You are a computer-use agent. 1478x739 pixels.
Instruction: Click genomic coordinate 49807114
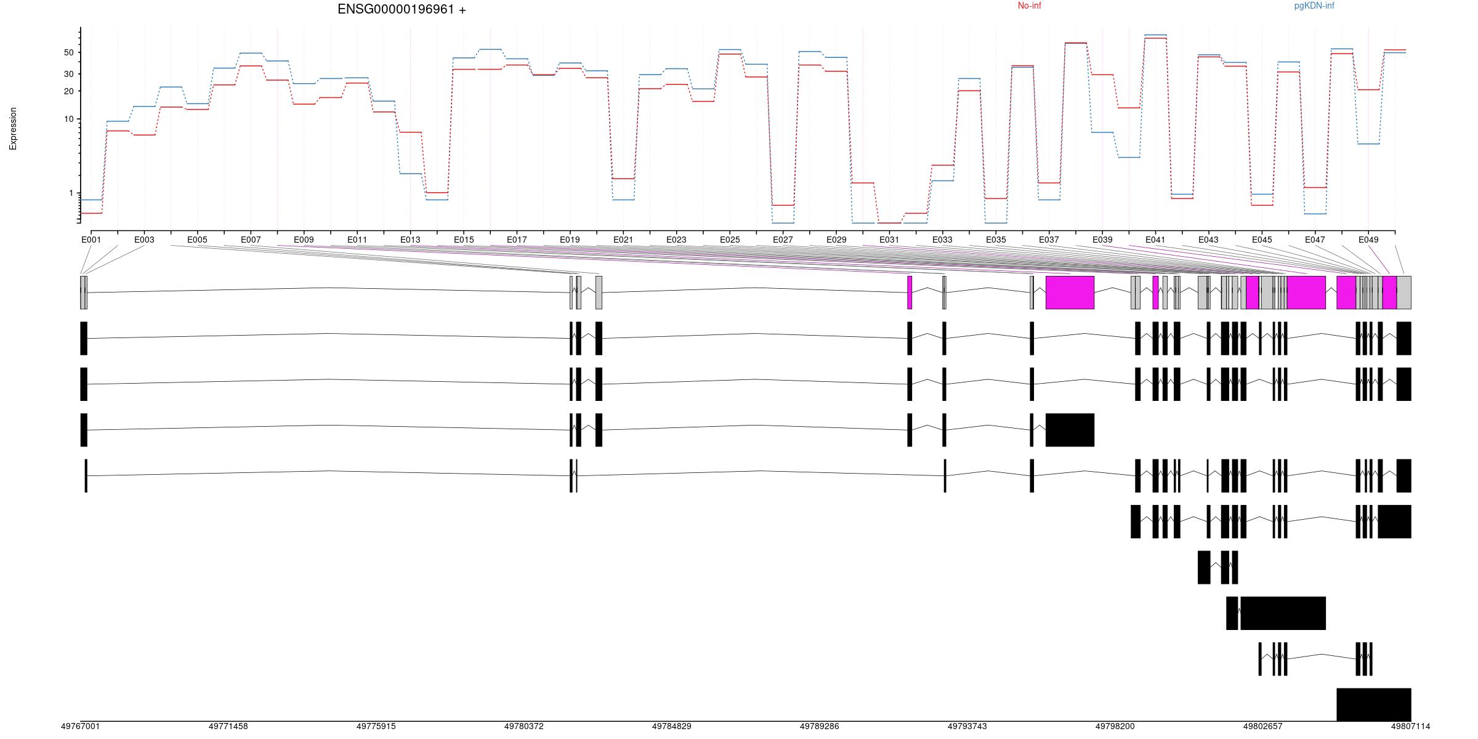click(1410, 726)
